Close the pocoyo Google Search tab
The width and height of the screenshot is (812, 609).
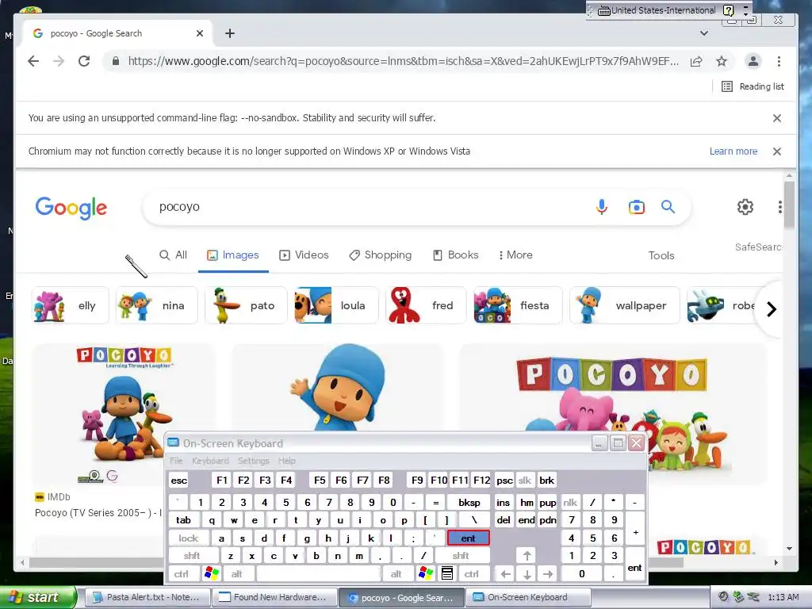coord(200,33)
